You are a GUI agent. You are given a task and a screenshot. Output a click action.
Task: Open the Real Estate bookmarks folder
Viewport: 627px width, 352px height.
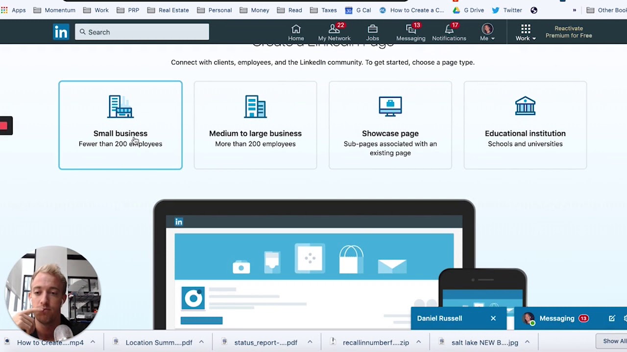tap(168, 10)
